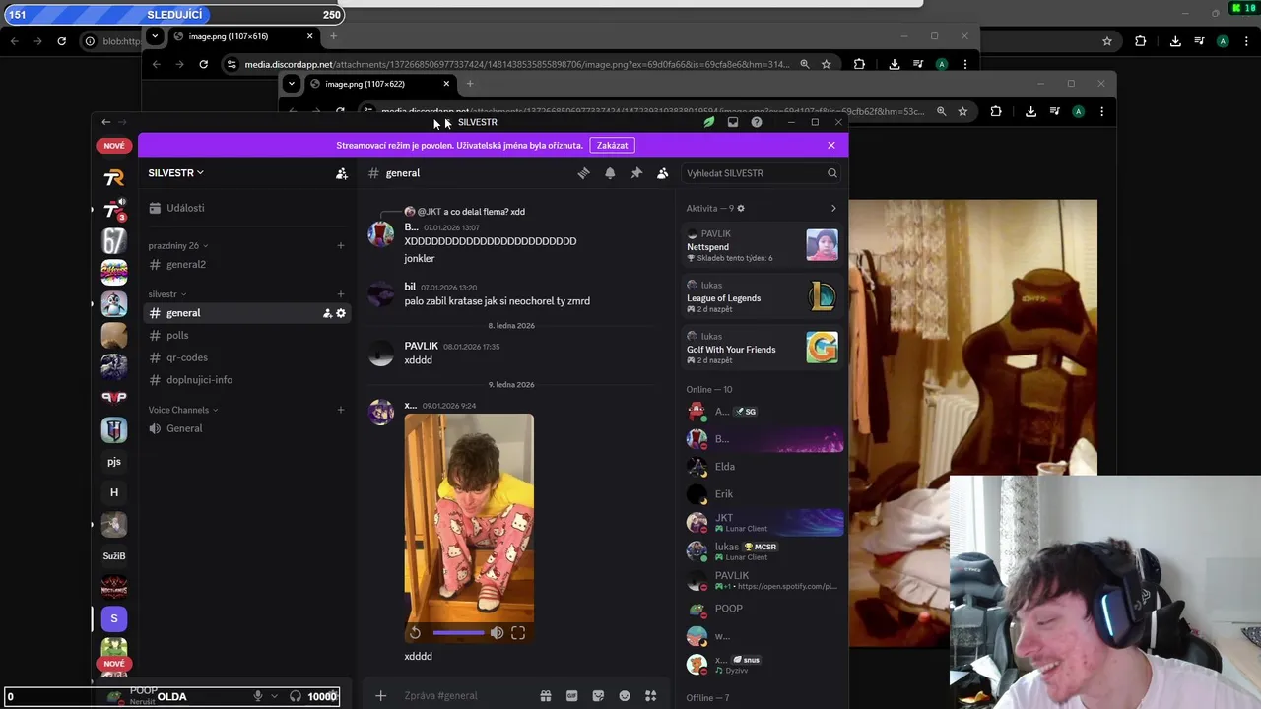Image resolution: width=1261 pixels, height=709 pixels.
Task: Open member Elda's profile
Action: pos(763,467)
